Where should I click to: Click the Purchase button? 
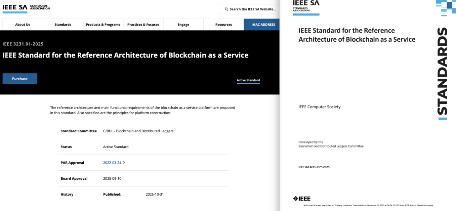[x=20, y=79]
